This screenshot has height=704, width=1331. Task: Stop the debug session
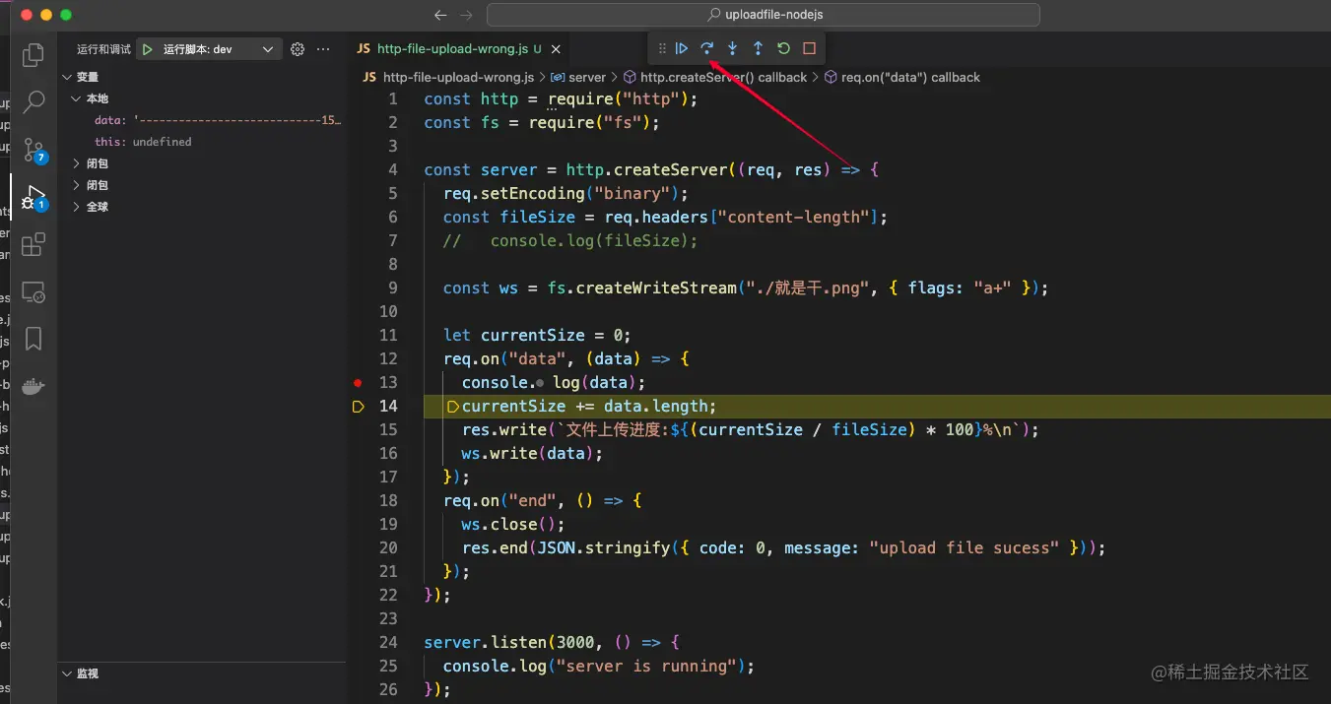click(809, 48)
